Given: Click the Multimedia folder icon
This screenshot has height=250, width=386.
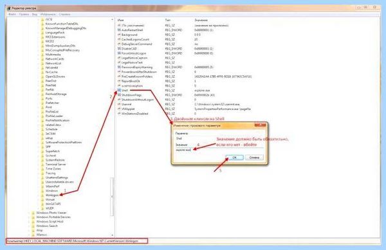Looking at the screenshot, I should 42,55.
